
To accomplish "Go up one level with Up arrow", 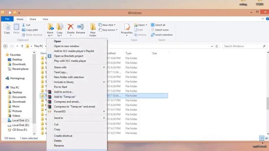I will coord(22,46).
